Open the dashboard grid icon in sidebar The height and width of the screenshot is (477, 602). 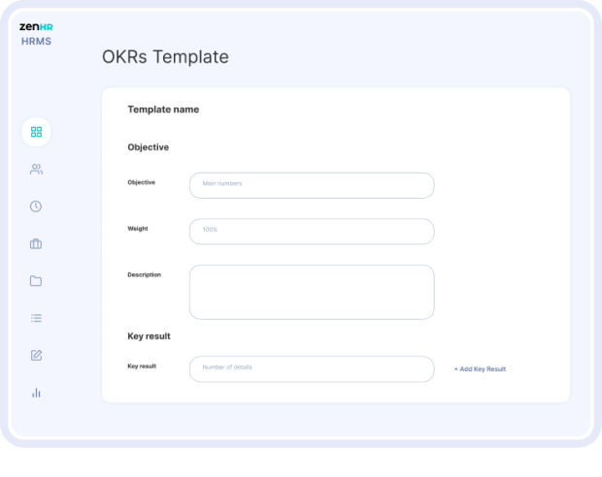(36, 132)
